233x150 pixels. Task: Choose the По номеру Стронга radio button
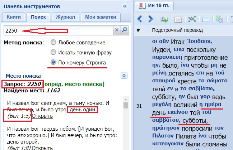(x=53, y=62)
